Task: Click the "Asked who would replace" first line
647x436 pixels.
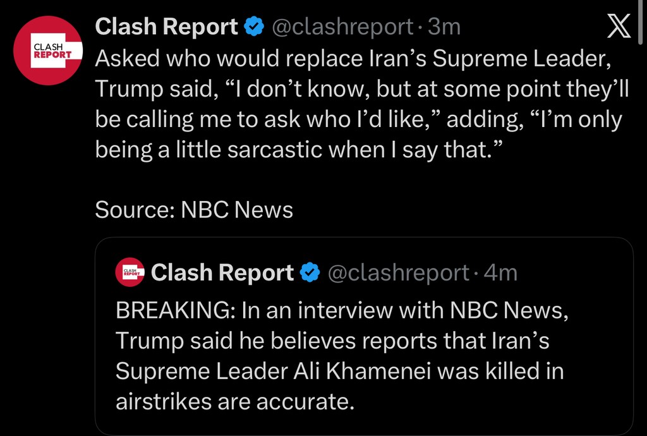Action: pyautogui.click(x=354, y=59)
